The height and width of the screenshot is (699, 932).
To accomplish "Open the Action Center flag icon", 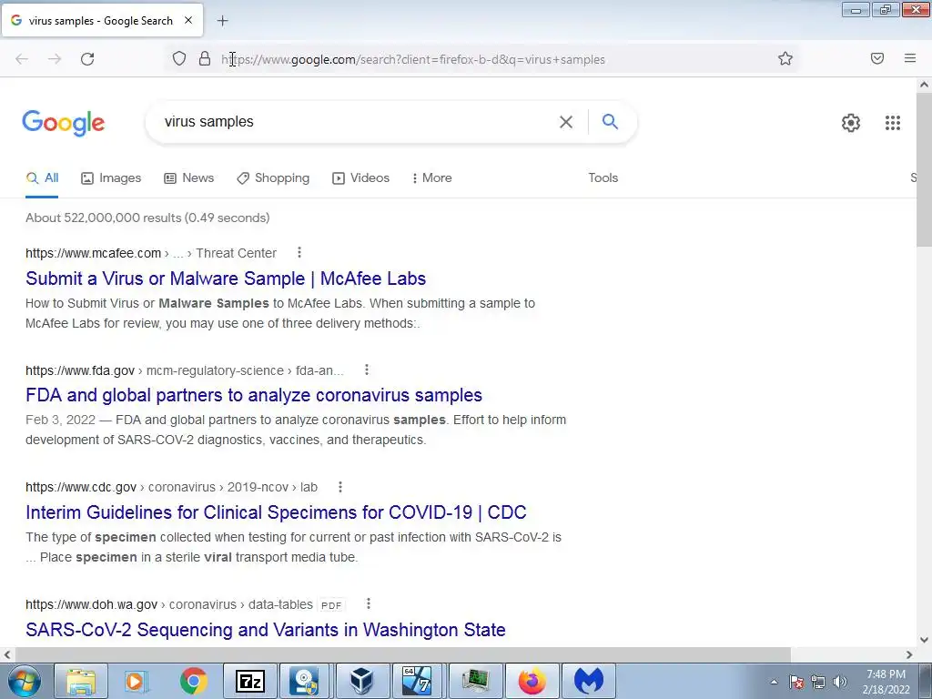I will point(796,682).
